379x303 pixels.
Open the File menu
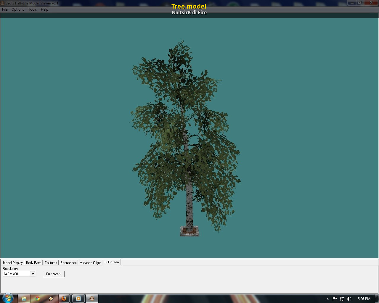pos(5,9)
